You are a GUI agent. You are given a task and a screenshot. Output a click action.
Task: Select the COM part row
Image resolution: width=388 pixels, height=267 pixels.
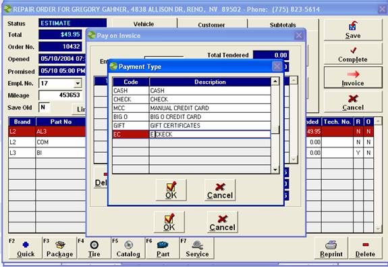point(47,142)
